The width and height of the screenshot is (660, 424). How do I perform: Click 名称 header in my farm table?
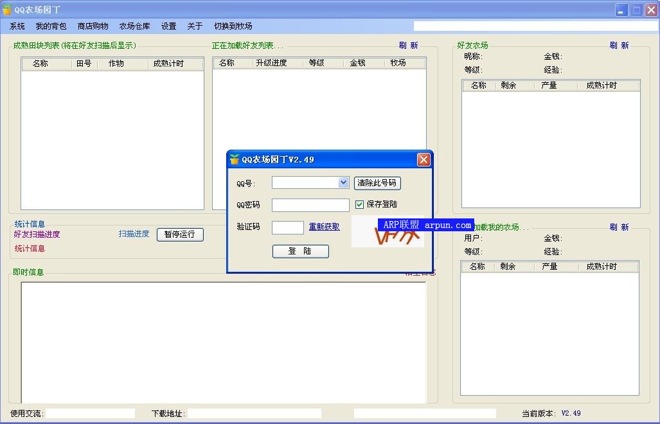point(477,267)
